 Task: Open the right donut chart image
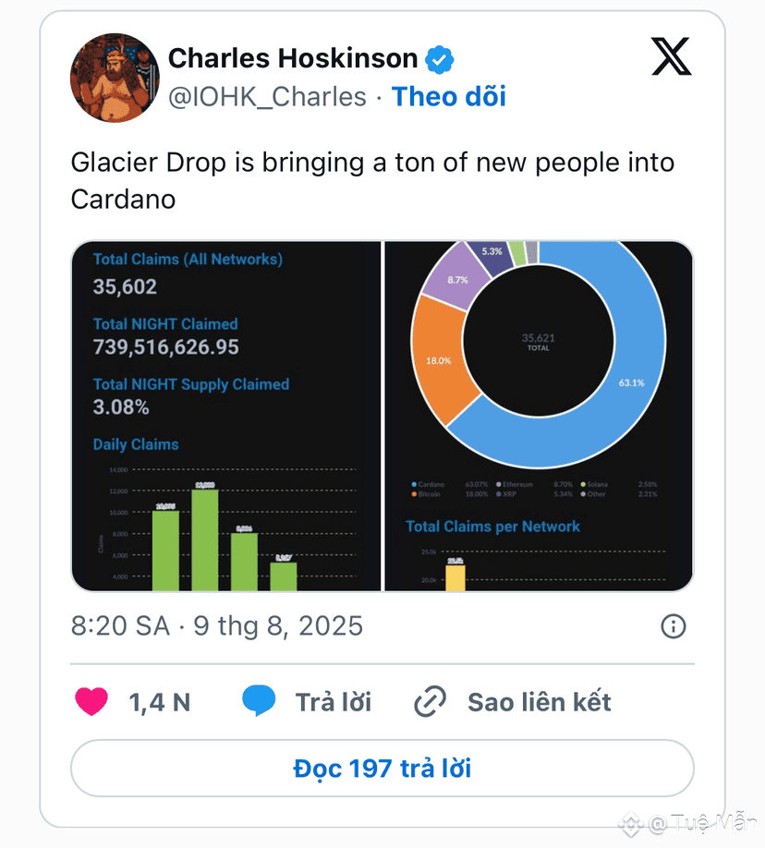coord(539,416)
